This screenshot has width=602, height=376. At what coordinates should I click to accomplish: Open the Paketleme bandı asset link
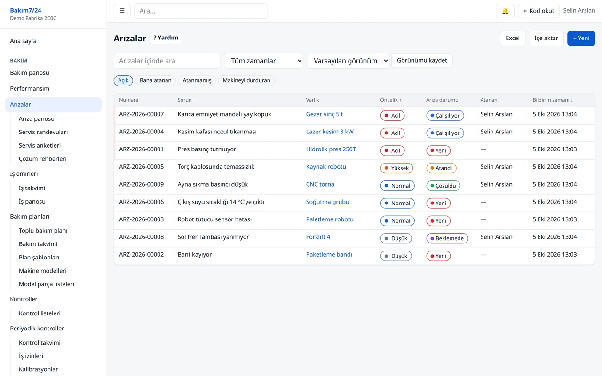(329, 255)
